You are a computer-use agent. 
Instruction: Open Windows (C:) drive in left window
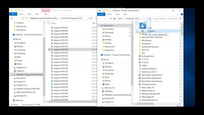coord(22,67)
